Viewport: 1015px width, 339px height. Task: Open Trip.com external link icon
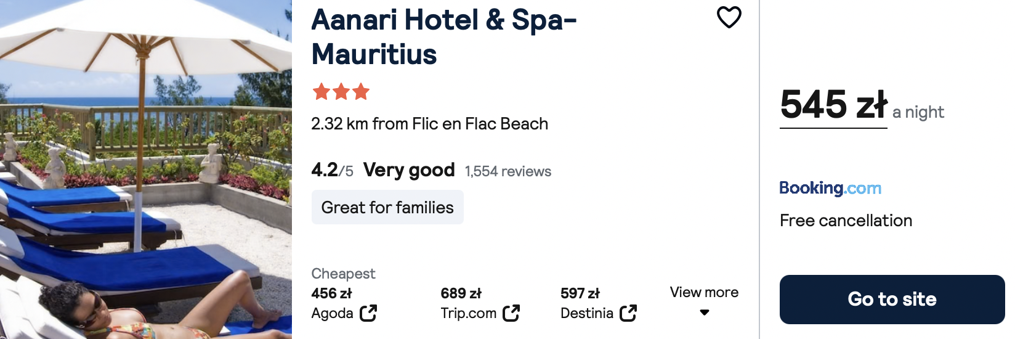(x=511, y=313)
